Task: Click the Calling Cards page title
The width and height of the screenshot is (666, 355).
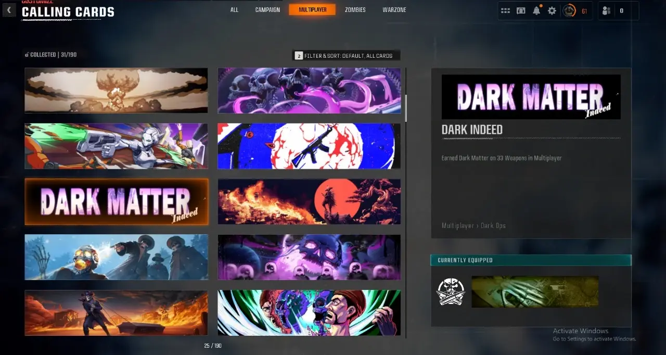Action: coord(68,12)
